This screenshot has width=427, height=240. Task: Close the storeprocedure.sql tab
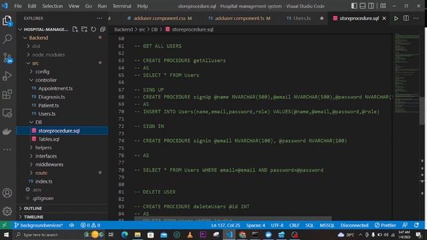pos(384,18)
